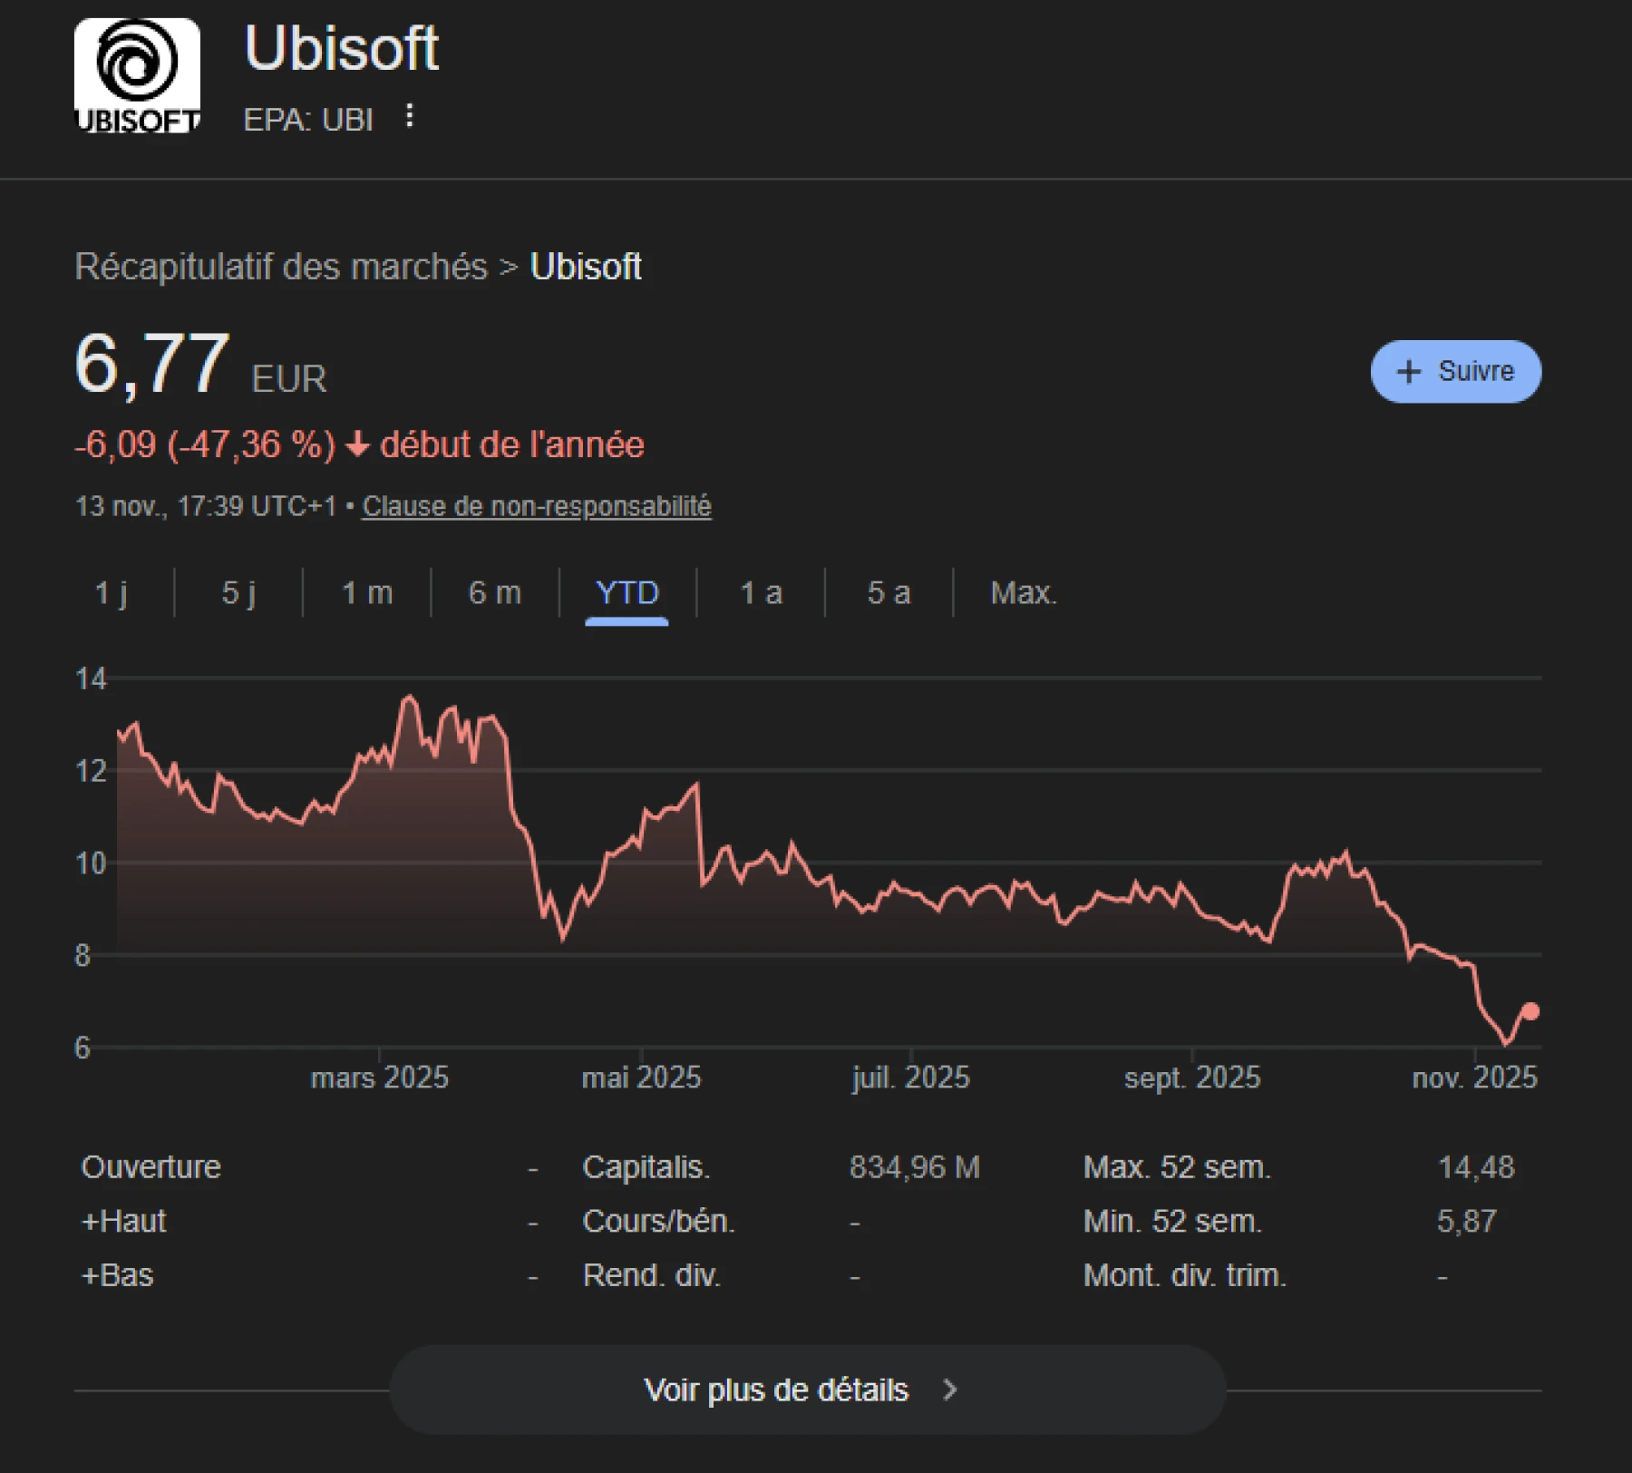Open Clause de non-responsabilité

[538, 506]
